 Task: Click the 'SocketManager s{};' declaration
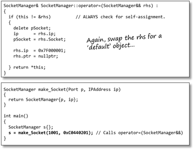pyautogui.click(x=31, y=127)
